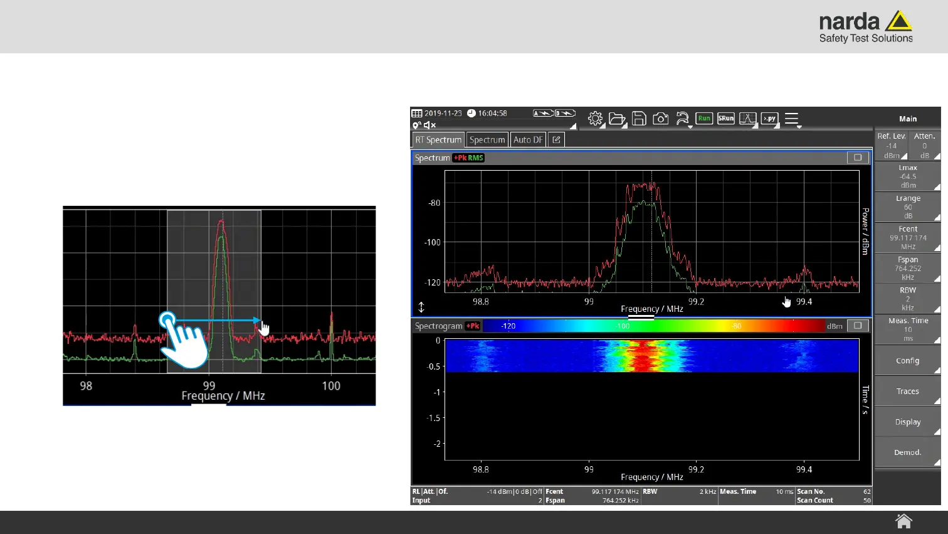Click the battery A status indicator

[543, 114]
